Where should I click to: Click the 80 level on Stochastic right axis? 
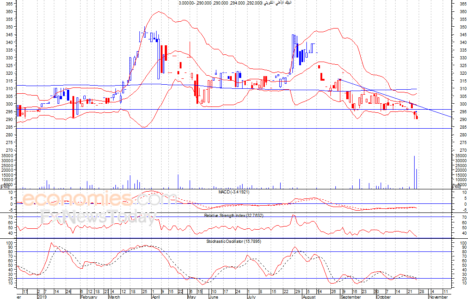pyautogui.click(x=462, y=252)
